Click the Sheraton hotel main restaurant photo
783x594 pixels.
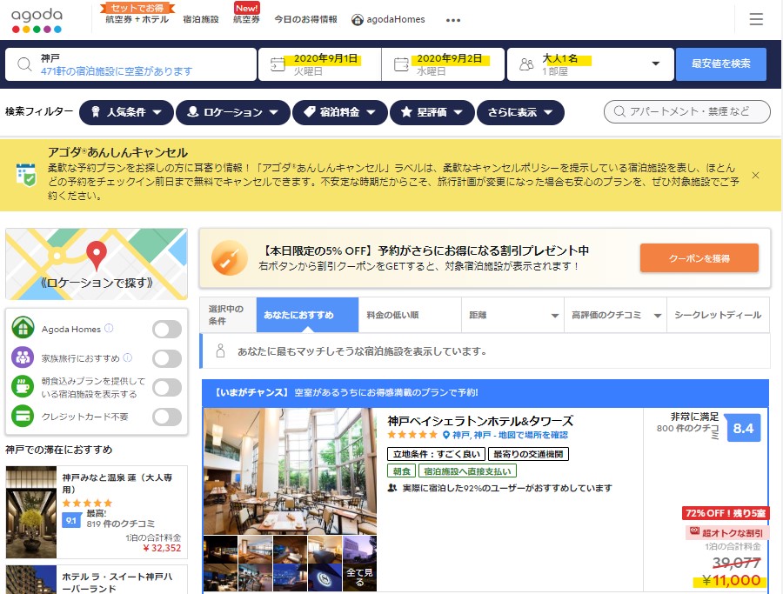coord(290,471)
